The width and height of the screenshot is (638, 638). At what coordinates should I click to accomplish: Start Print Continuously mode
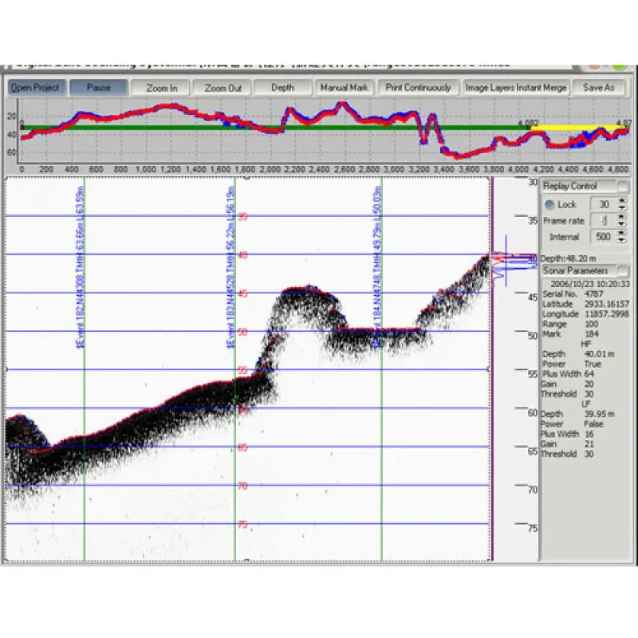tap(417, 88)
